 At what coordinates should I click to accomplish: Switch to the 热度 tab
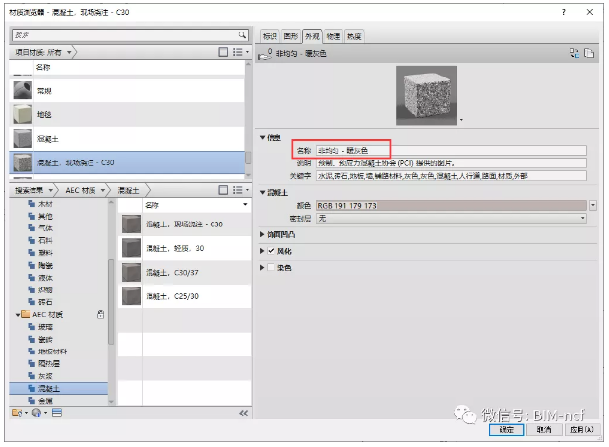[x=354, y=36]
